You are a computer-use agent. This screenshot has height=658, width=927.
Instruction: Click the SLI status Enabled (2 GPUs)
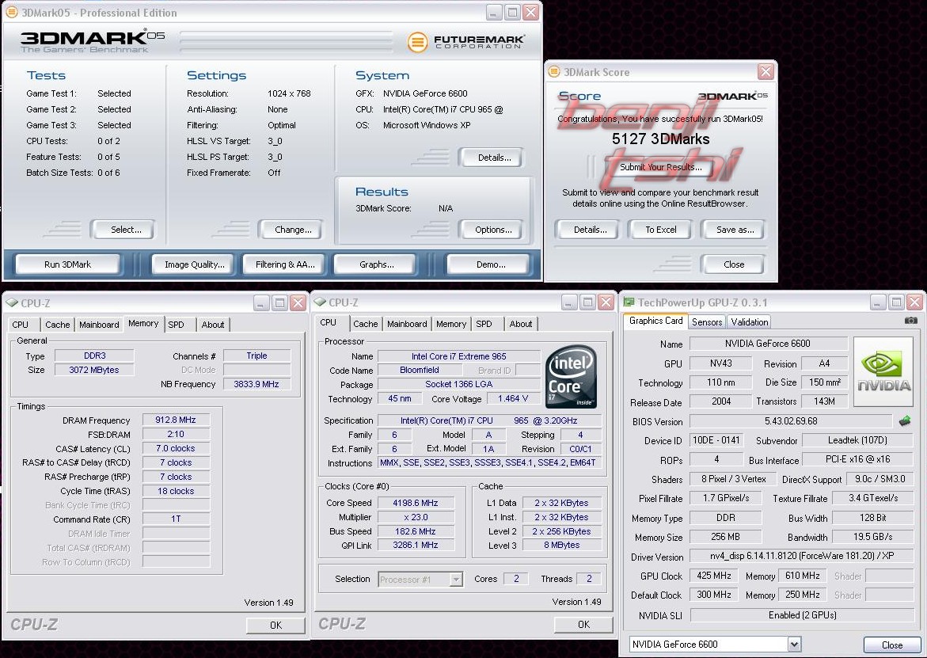click(802, 614)
